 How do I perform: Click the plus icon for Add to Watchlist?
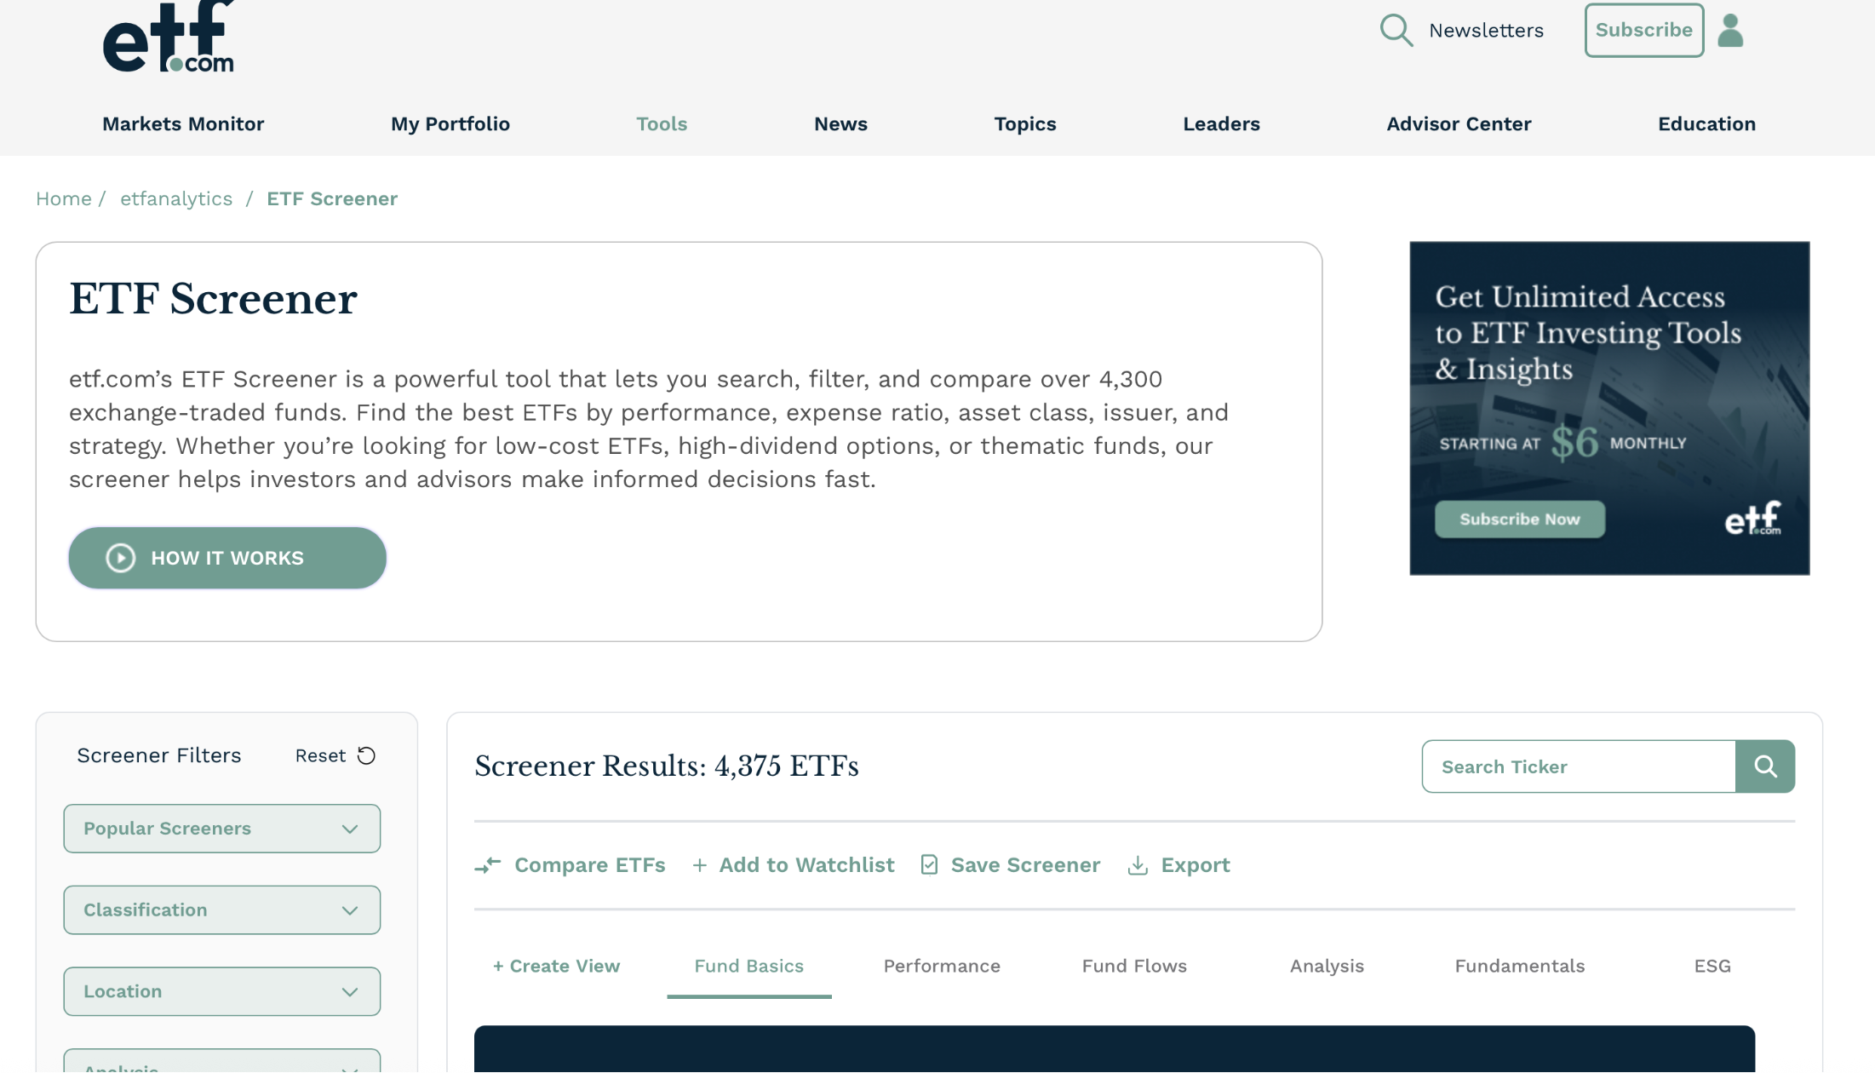700,865
